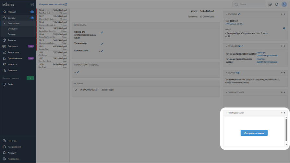Edit the Трек-номер field pencil icon
Screen dimensions: 290x163
[x=102, y=44]
